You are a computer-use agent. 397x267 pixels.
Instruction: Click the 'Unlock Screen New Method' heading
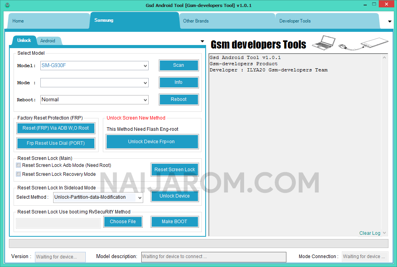point(136,118)
